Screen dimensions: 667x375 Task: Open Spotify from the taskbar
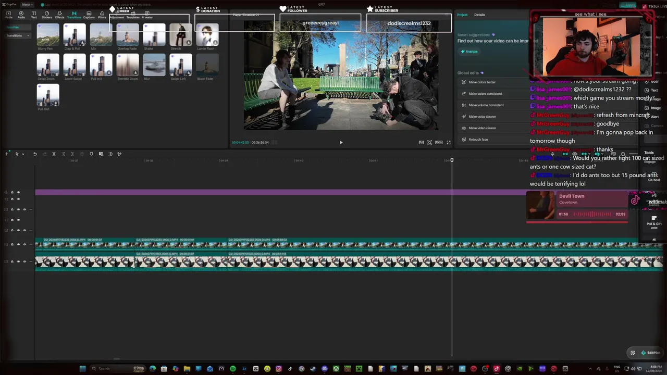(233, 369)
